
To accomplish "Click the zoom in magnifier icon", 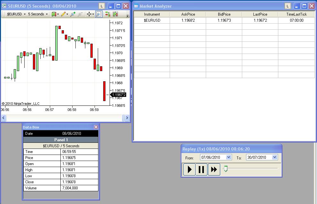I will (x=73, y=14).
